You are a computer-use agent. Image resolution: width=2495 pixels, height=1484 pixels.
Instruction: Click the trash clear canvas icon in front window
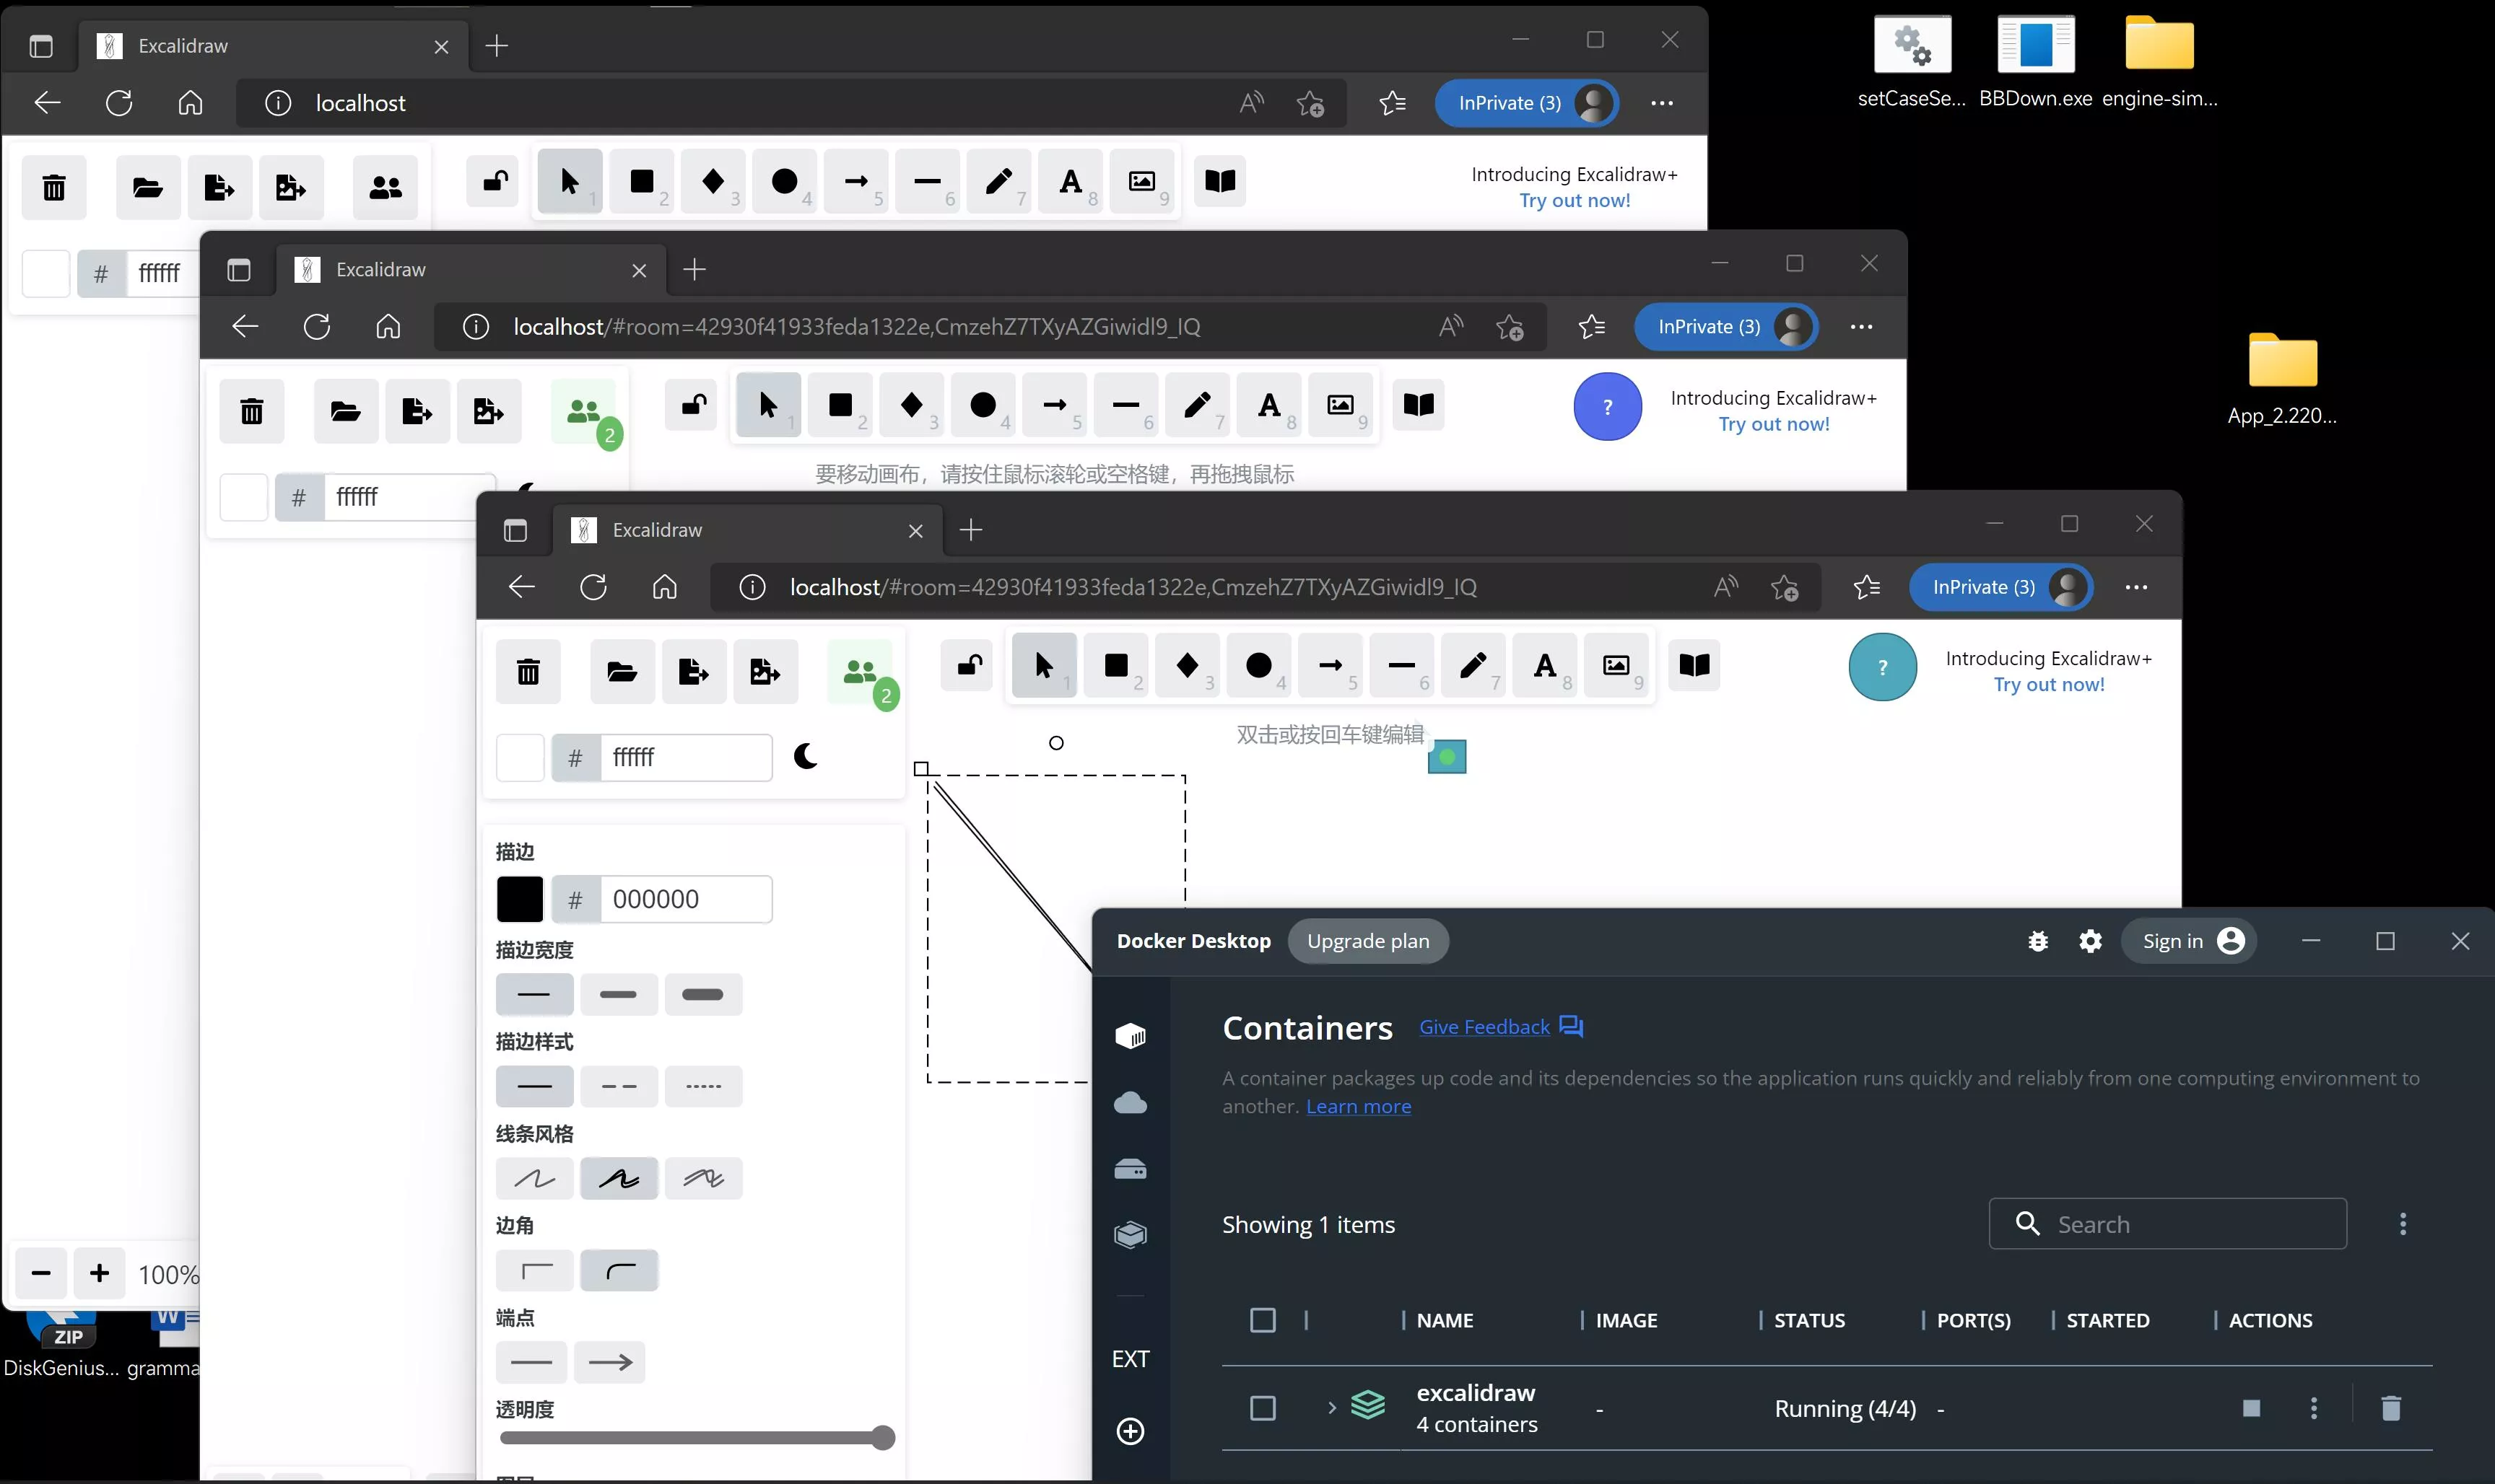[528, 672]
